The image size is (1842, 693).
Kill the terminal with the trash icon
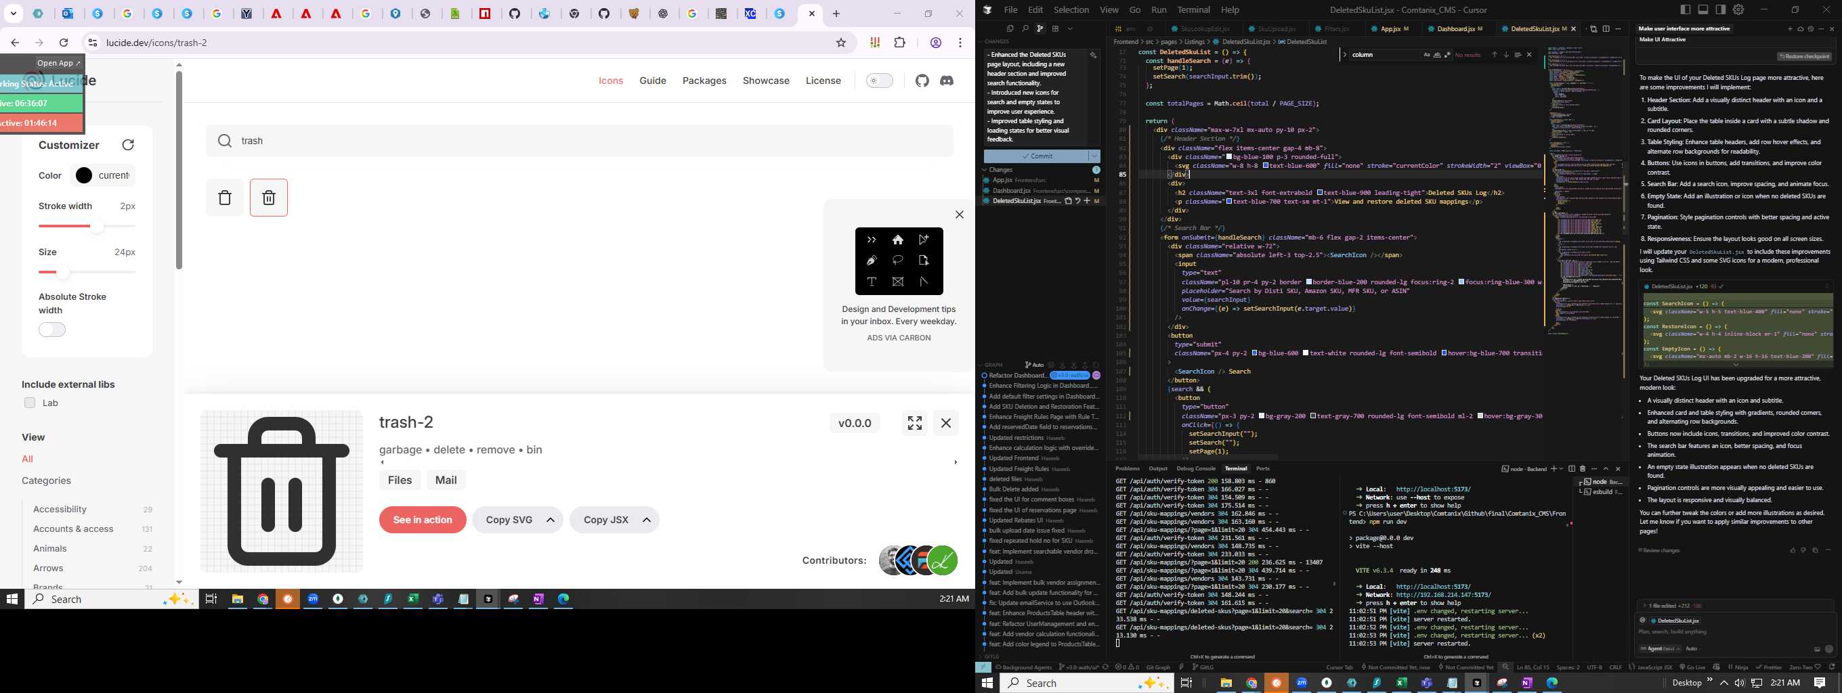point(1583,469)
